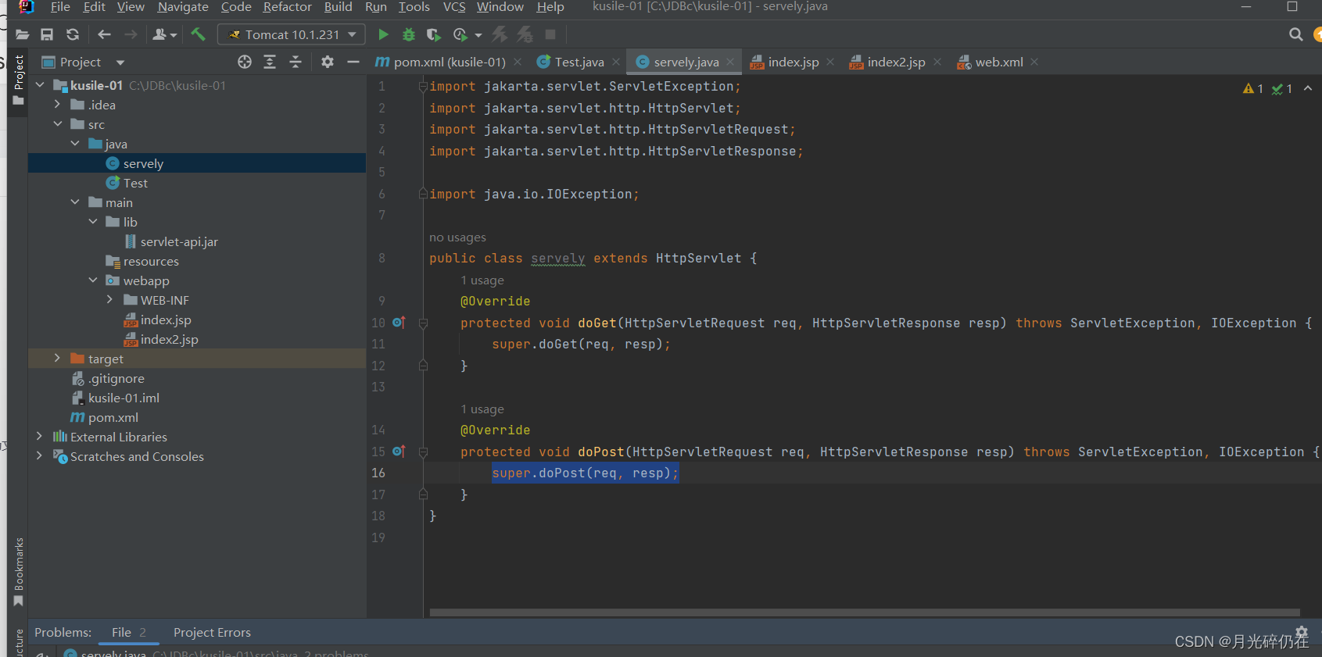This screenshot has height=657, width=1322.
Task: Select index2.jsp in project tree
Action: click(169, 339)
